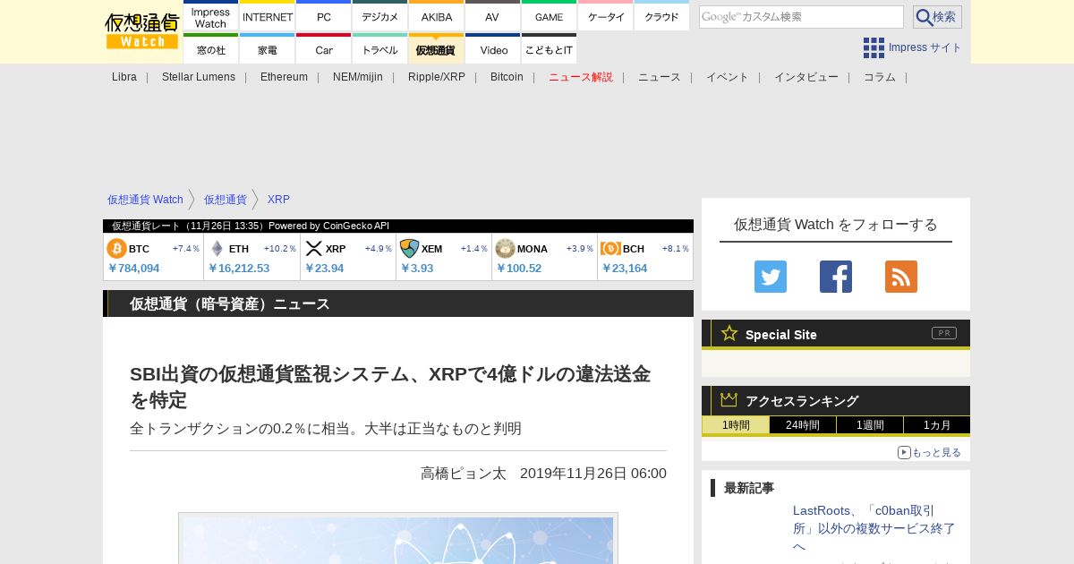Click the Impress サイト grid icon
Viewport: 1074px width, 564px height.
pyautogui.click(x=874, y=47)
